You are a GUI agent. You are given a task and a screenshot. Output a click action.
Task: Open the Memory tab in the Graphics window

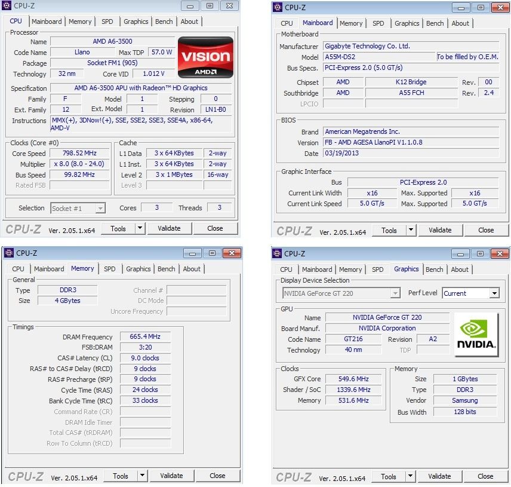[x=350, y=269]
